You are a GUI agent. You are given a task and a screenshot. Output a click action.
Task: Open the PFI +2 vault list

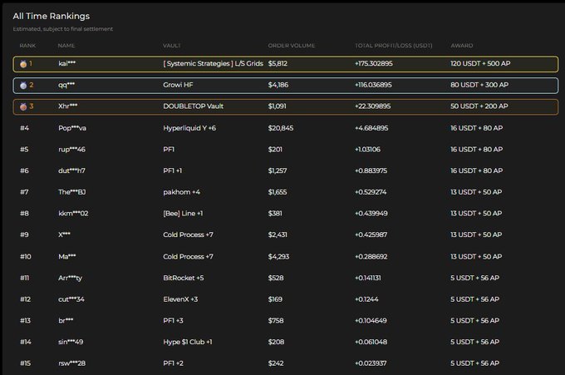(173, 363)
